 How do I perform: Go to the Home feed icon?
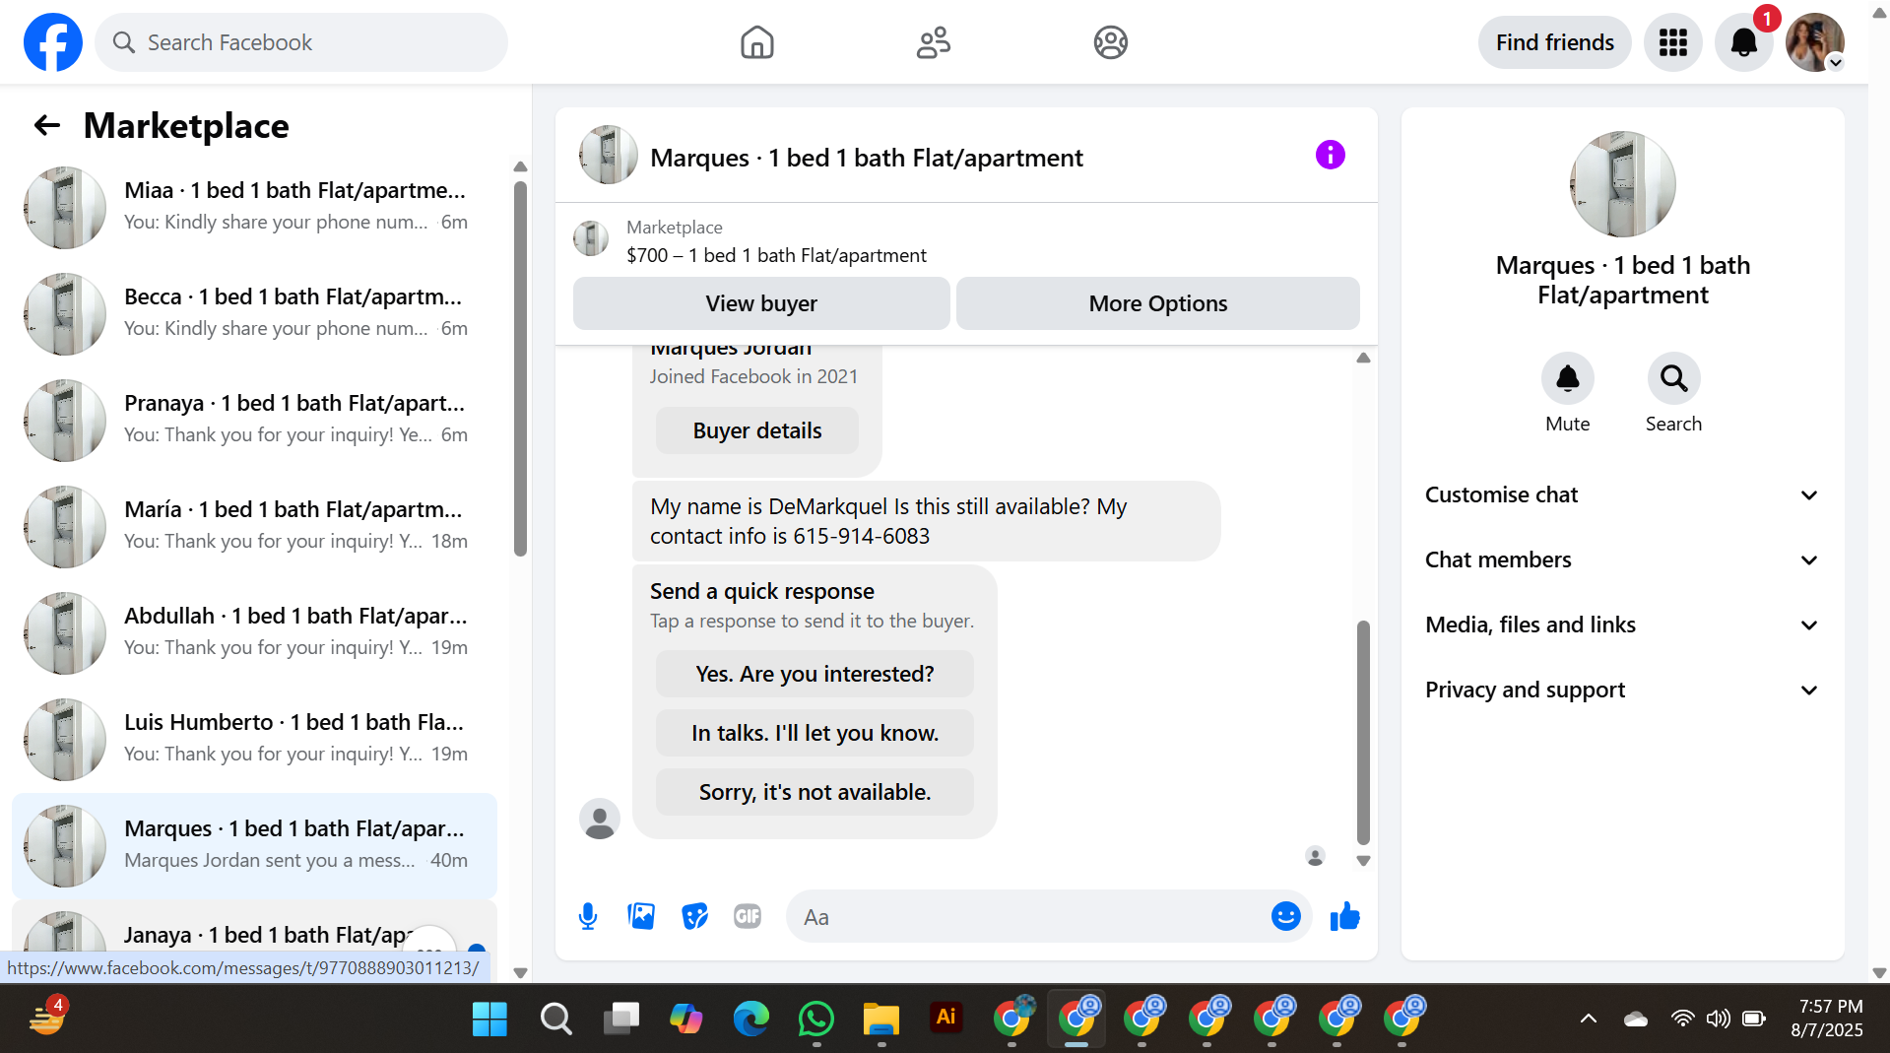coord(756,42)
